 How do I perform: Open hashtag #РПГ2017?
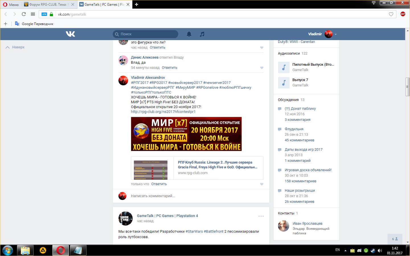(140, 82)
